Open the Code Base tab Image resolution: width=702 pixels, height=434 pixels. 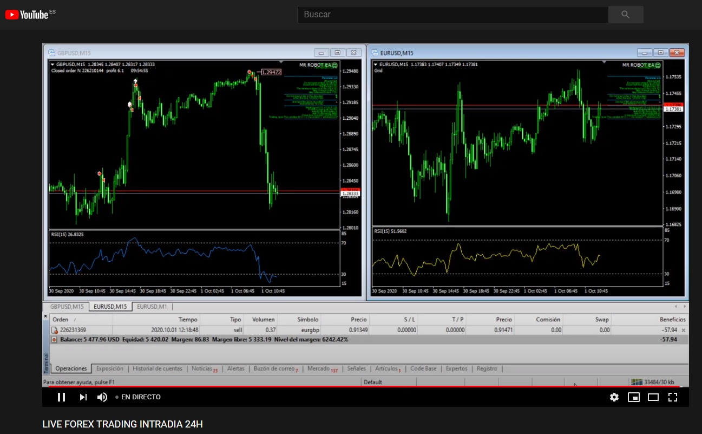point(423,368)
